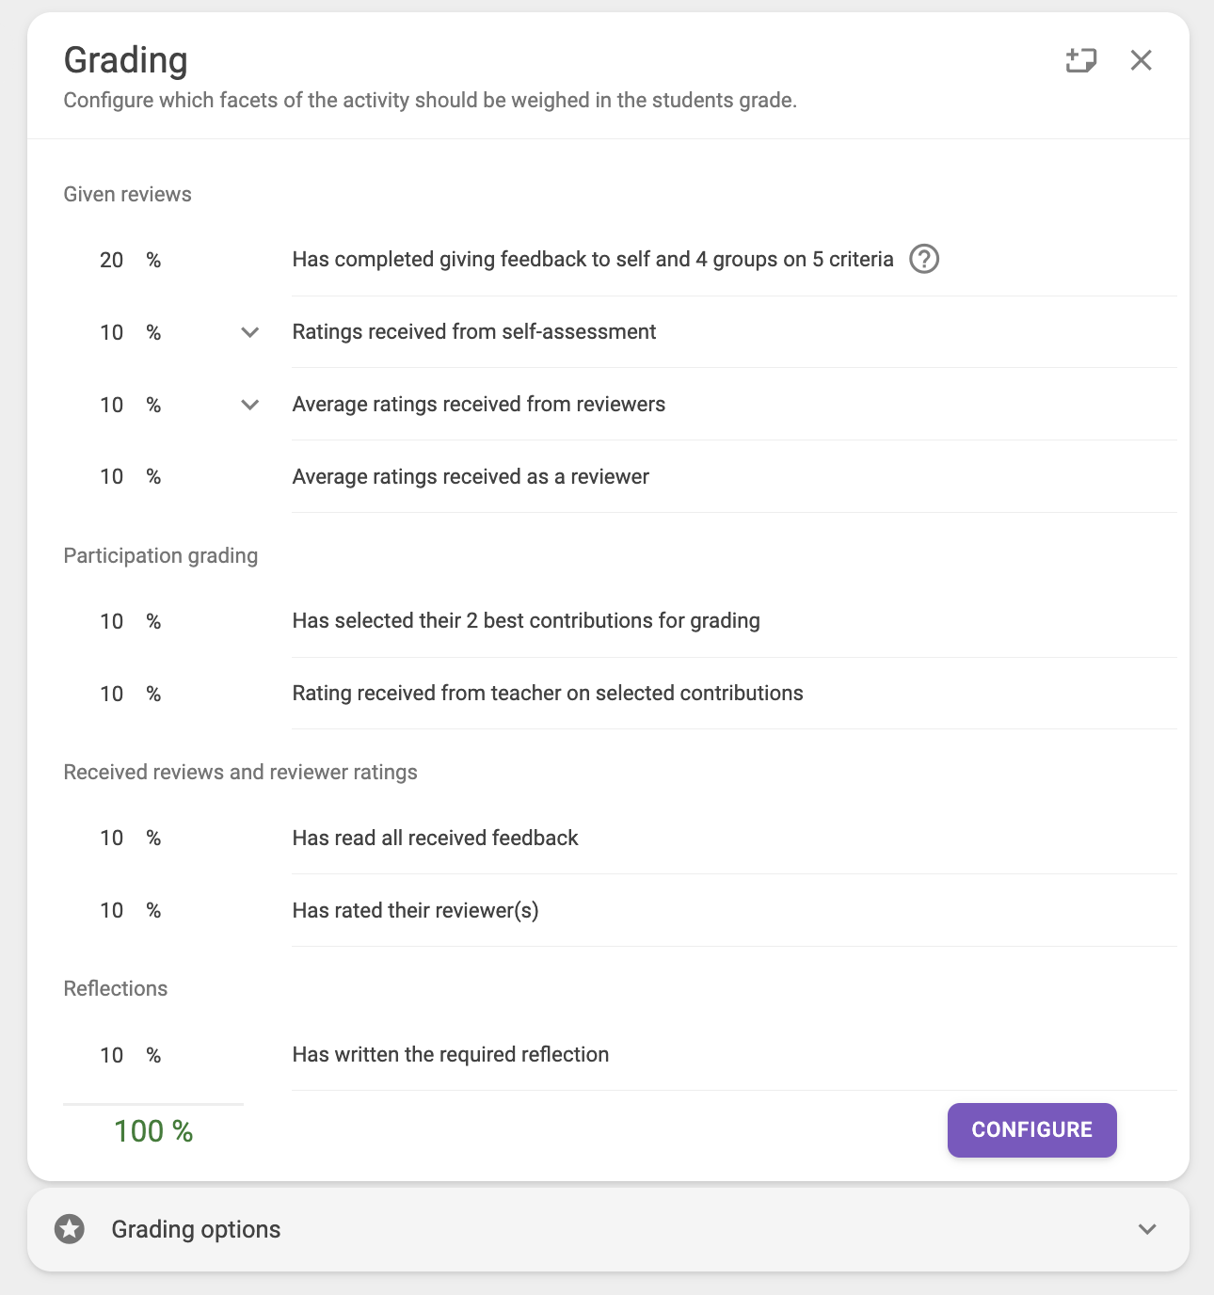
Task: Click the 100 % total weight indicator
Action: click(153, 1131)
